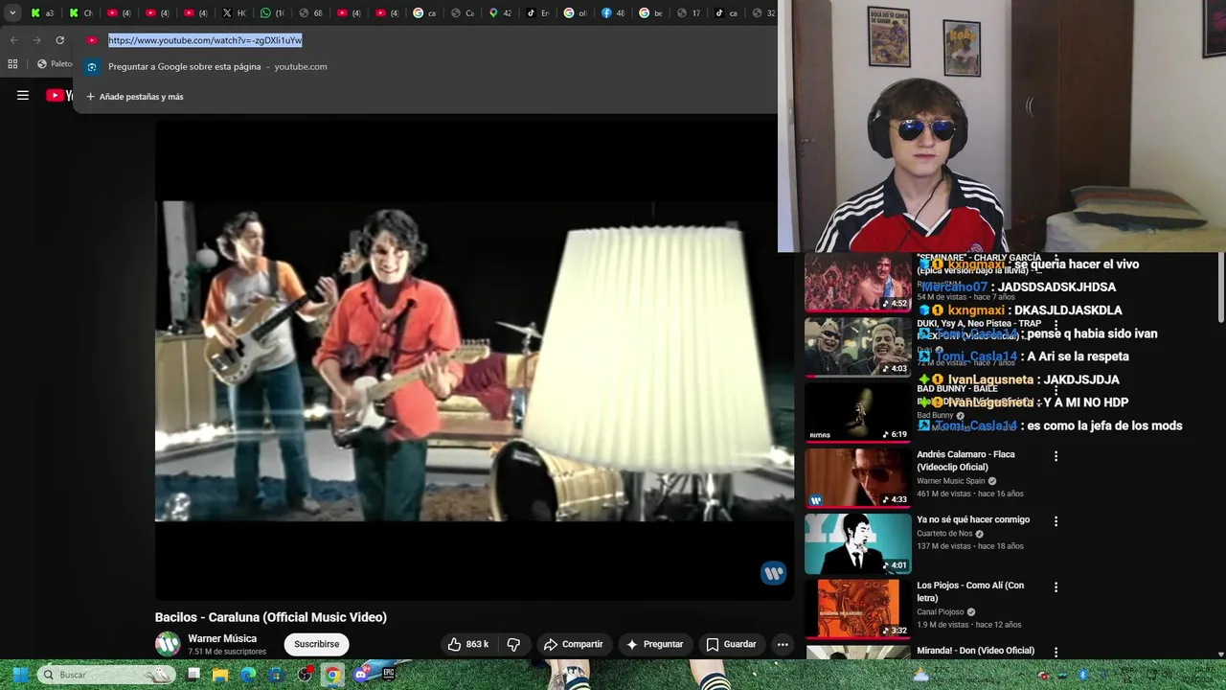This screenshot has width=1226, height=690.
Task: Open 'Miranda! - Don (Video Oficial)' title
Action: point(975,651)
